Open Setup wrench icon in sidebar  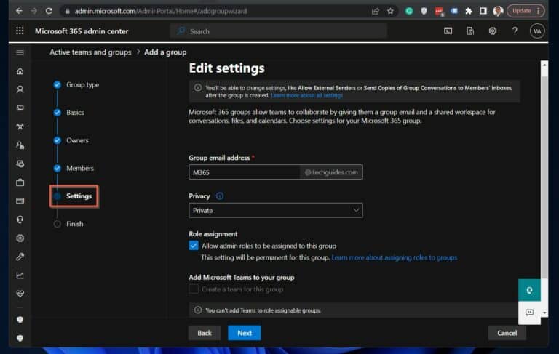[20, 257]
